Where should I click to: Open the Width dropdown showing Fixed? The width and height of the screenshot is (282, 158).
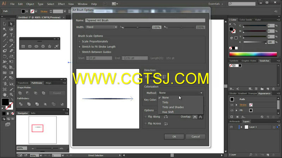pyautogui.click(x=102, y=27)
